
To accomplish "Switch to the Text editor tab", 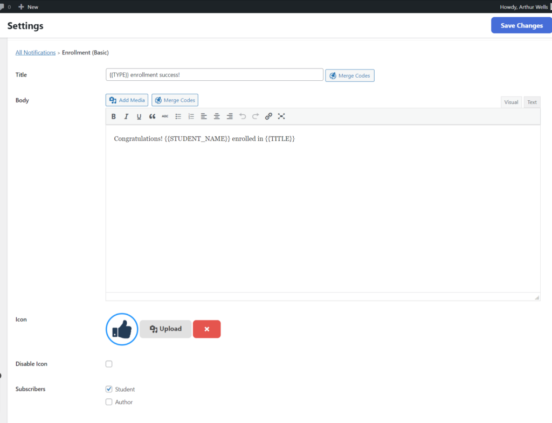I will click(x=532, y=102).
